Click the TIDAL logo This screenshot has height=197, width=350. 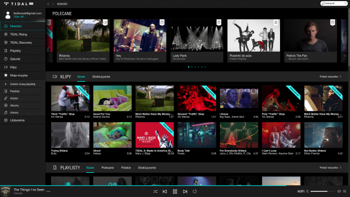(x=19, y=4)
